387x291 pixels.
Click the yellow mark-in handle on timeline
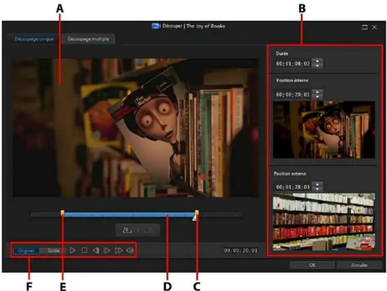point(63,213)
